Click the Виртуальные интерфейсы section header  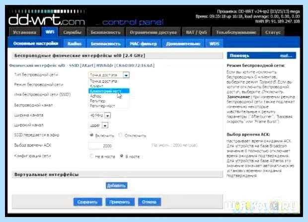click(117, 175)
